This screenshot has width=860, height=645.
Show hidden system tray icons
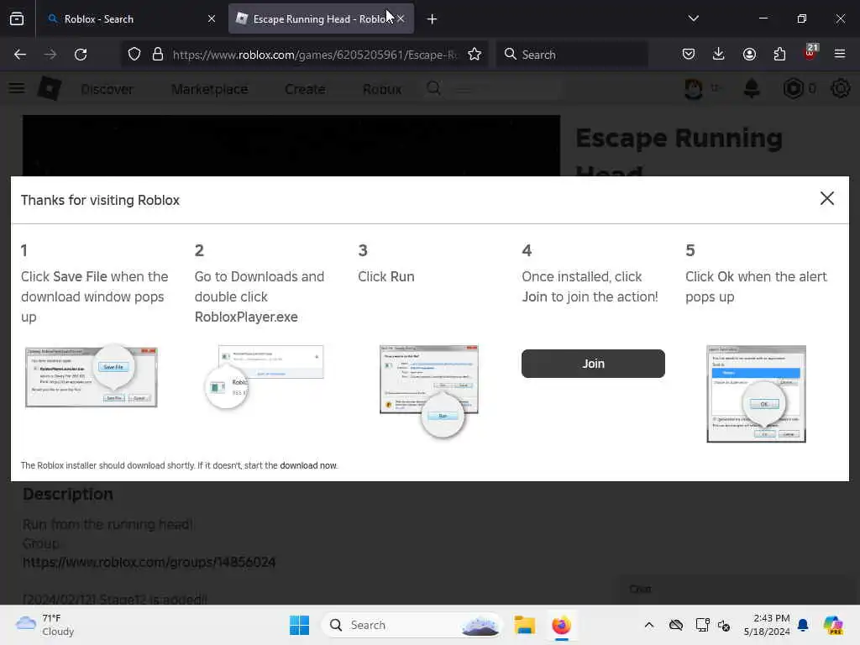(649, 625)
